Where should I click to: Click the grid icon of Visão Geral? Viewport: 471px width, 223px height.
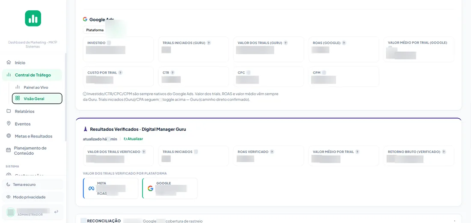[x=18, y=98]
